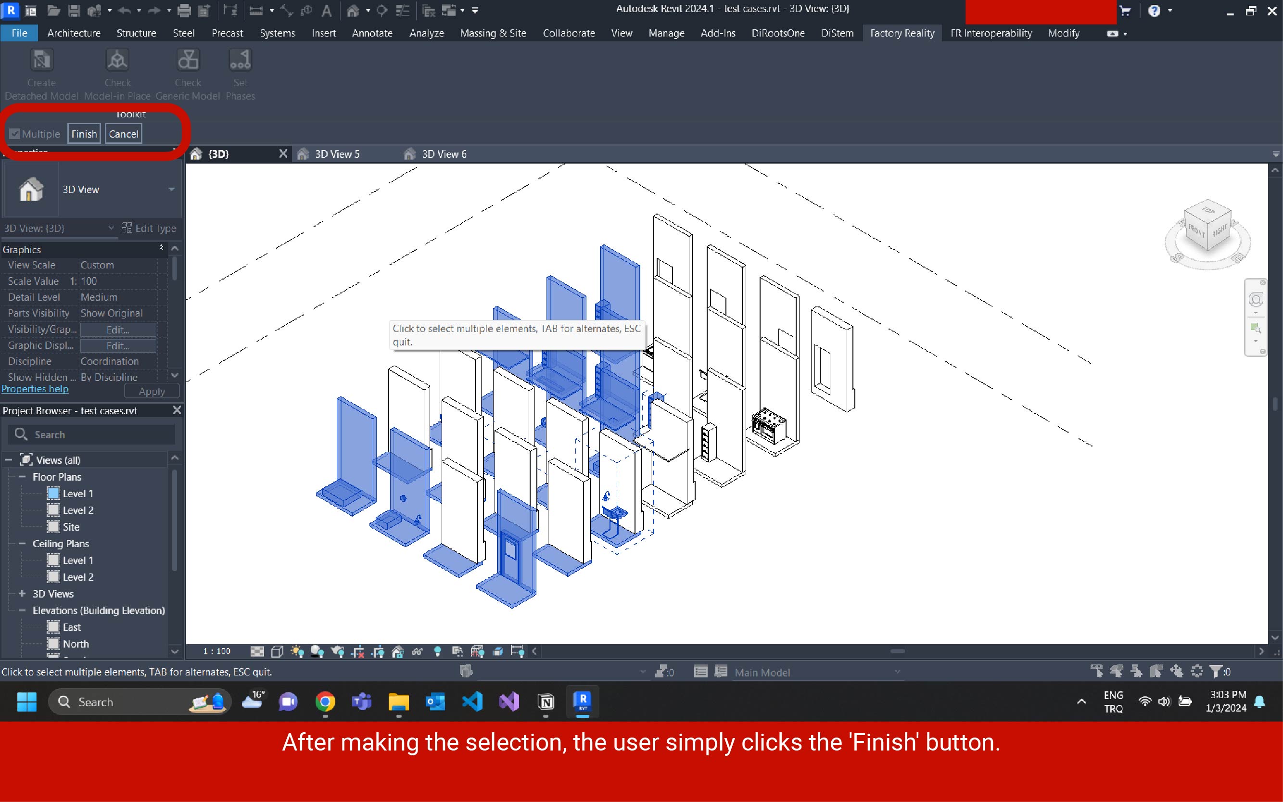The image size is (1283, 802).
Task: Open the 3D View type selector dropdown
Action: point(171,190)
